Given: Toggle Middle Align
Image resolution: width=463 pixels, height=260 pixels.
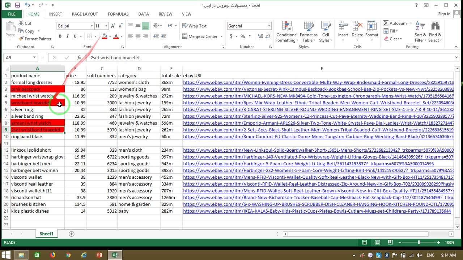Looking at the screenshot, I should [x=138, y=26].
